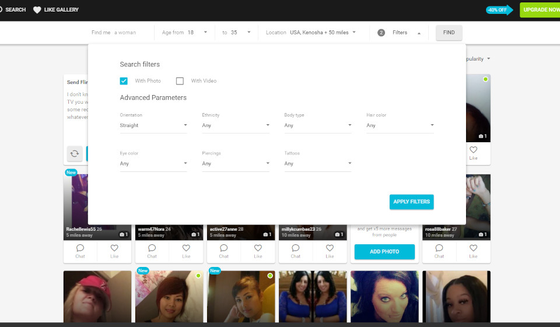Enable the With Video checkbox
The height and width of the screenshot is (327, 560).
click(180, 81)
